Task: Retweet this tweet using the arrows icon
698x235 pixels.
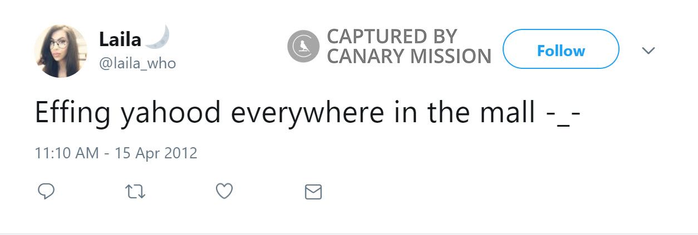Action: coord(134,192)
